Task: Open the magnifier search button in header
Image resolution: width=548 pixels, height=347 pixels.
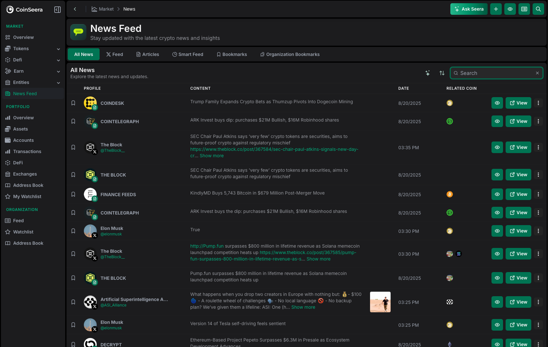Action: [x=538, y=9]
